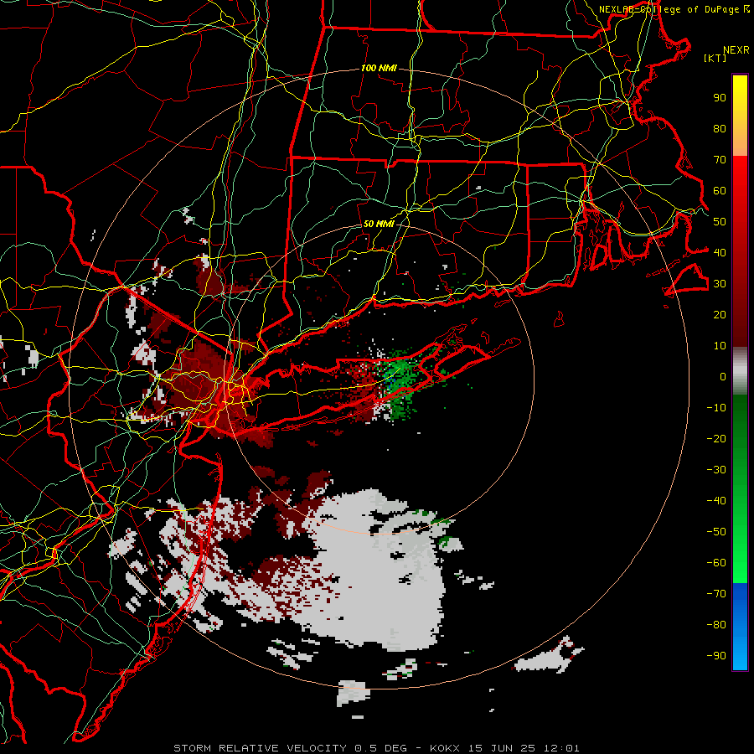The width and height of the screenshot is (754, 754).
Task: Click the -20 value on velocity scale
Action: coord(716,438)
